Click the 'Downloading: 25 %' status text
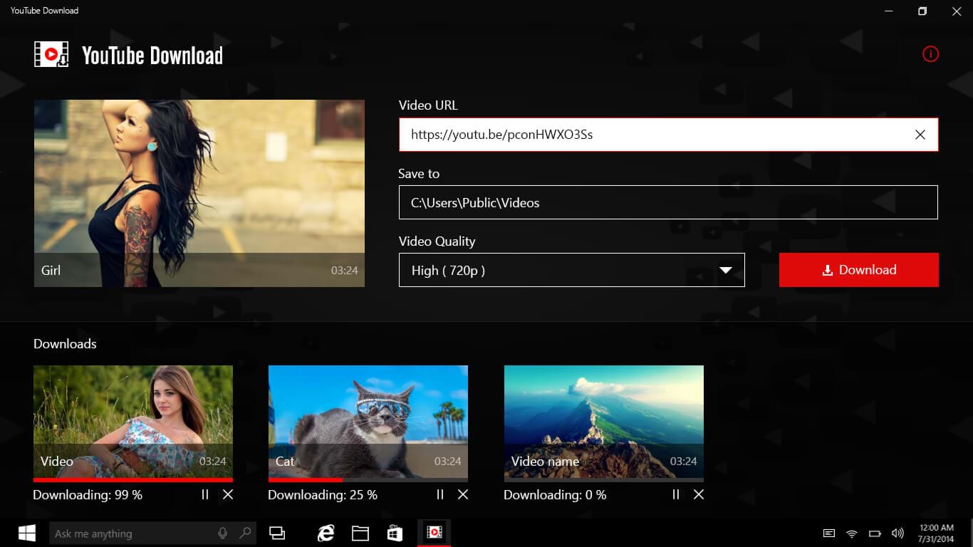The height and width of the screenshot is (547, 973). pos(323,494)
